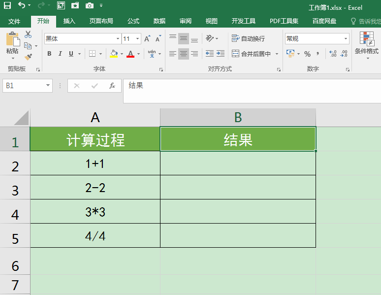381x295 pixels.
Task: Click the Save icon in quick access toolbar
Action: [x=7, y=5]
